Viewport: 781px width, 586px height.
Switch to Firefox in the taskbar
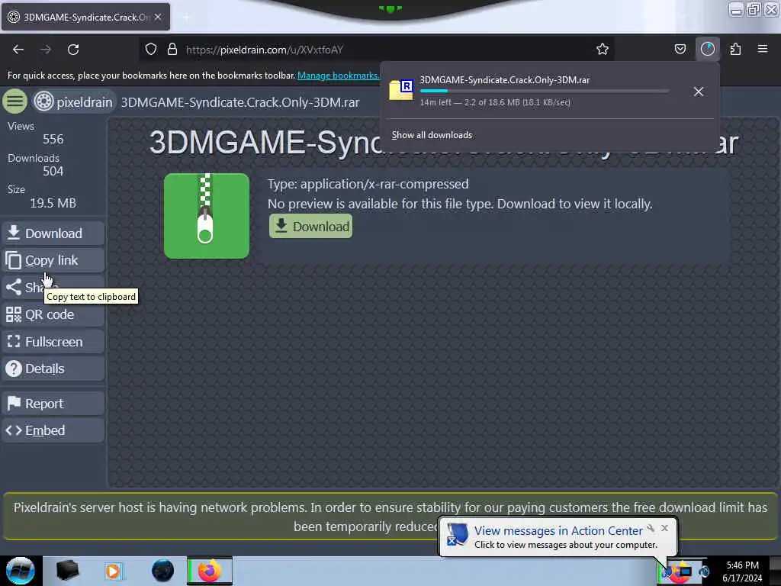pos(210,571)
